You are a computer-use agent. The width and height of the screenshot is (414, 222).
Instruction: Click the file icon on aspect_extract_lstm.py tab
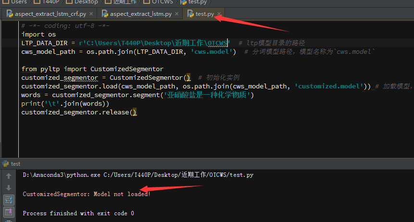click(105, 14)
